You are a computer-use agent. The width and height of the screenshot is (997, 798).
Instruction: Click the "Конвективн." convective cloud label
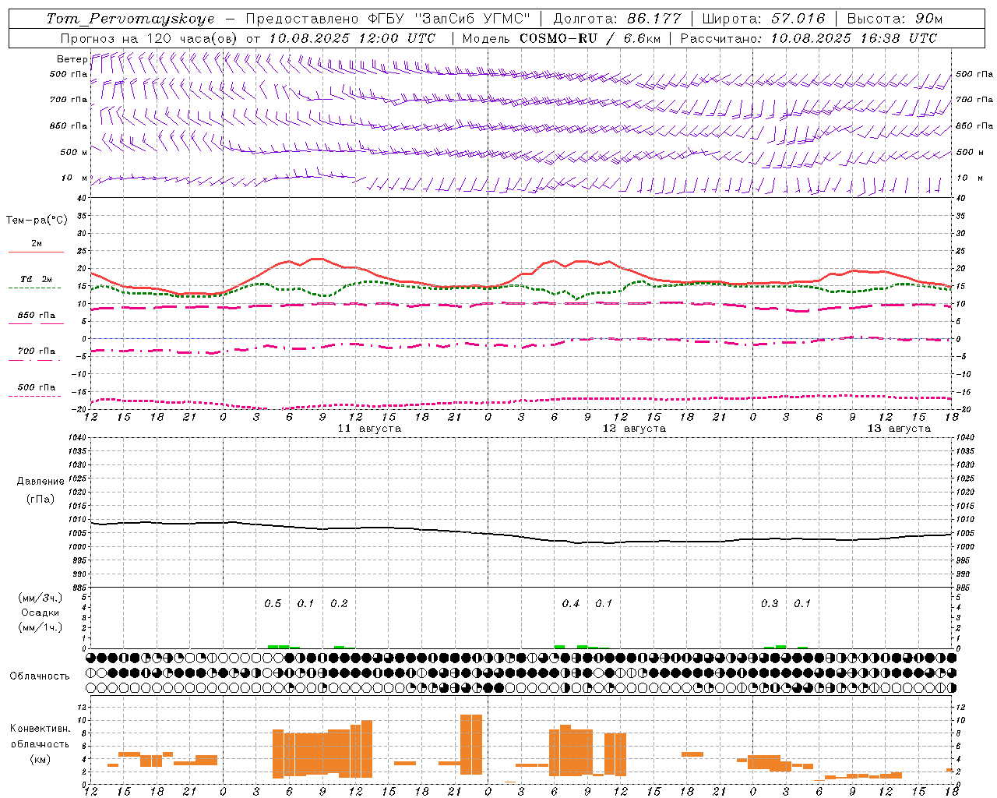[40, 729]
